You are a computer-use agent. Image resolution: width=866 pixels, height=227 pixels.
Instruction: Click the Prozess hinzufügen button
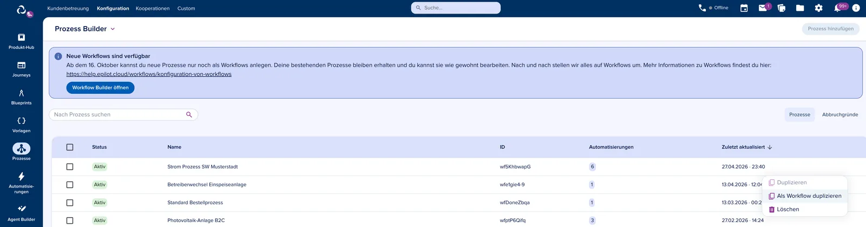coord(830,29)
